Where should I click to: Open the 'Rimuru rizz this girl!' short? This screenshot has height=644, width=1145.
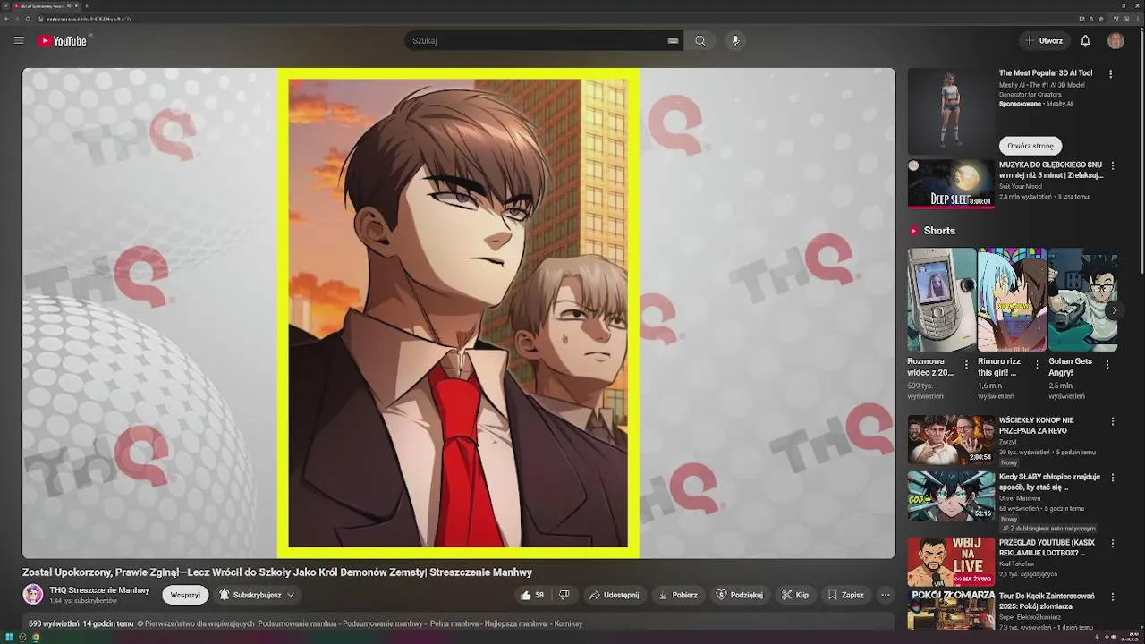(1012, 300)
